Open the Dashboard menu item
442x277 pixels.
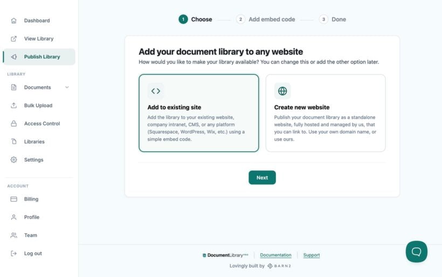click(x=39, y=20)
